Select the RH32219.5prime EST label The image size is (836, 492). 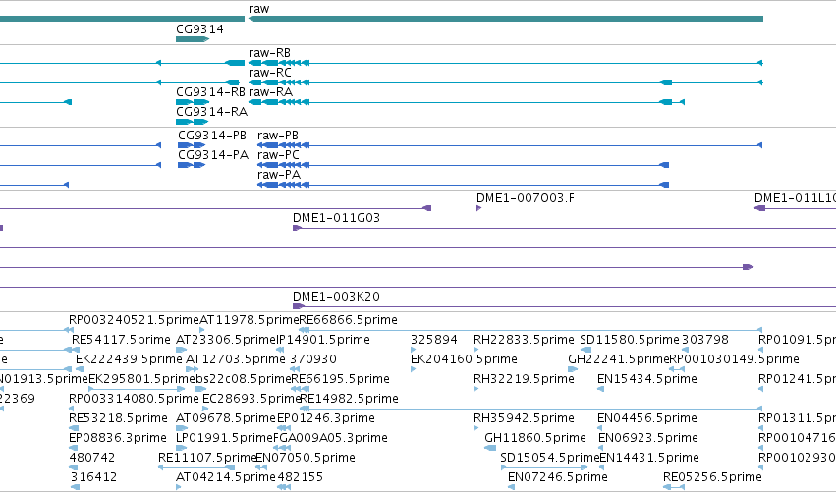click(524, 379)
